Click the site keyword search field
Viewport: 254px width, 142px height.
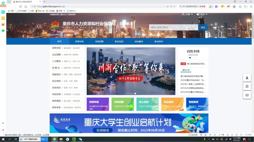[x=174, y=27]
